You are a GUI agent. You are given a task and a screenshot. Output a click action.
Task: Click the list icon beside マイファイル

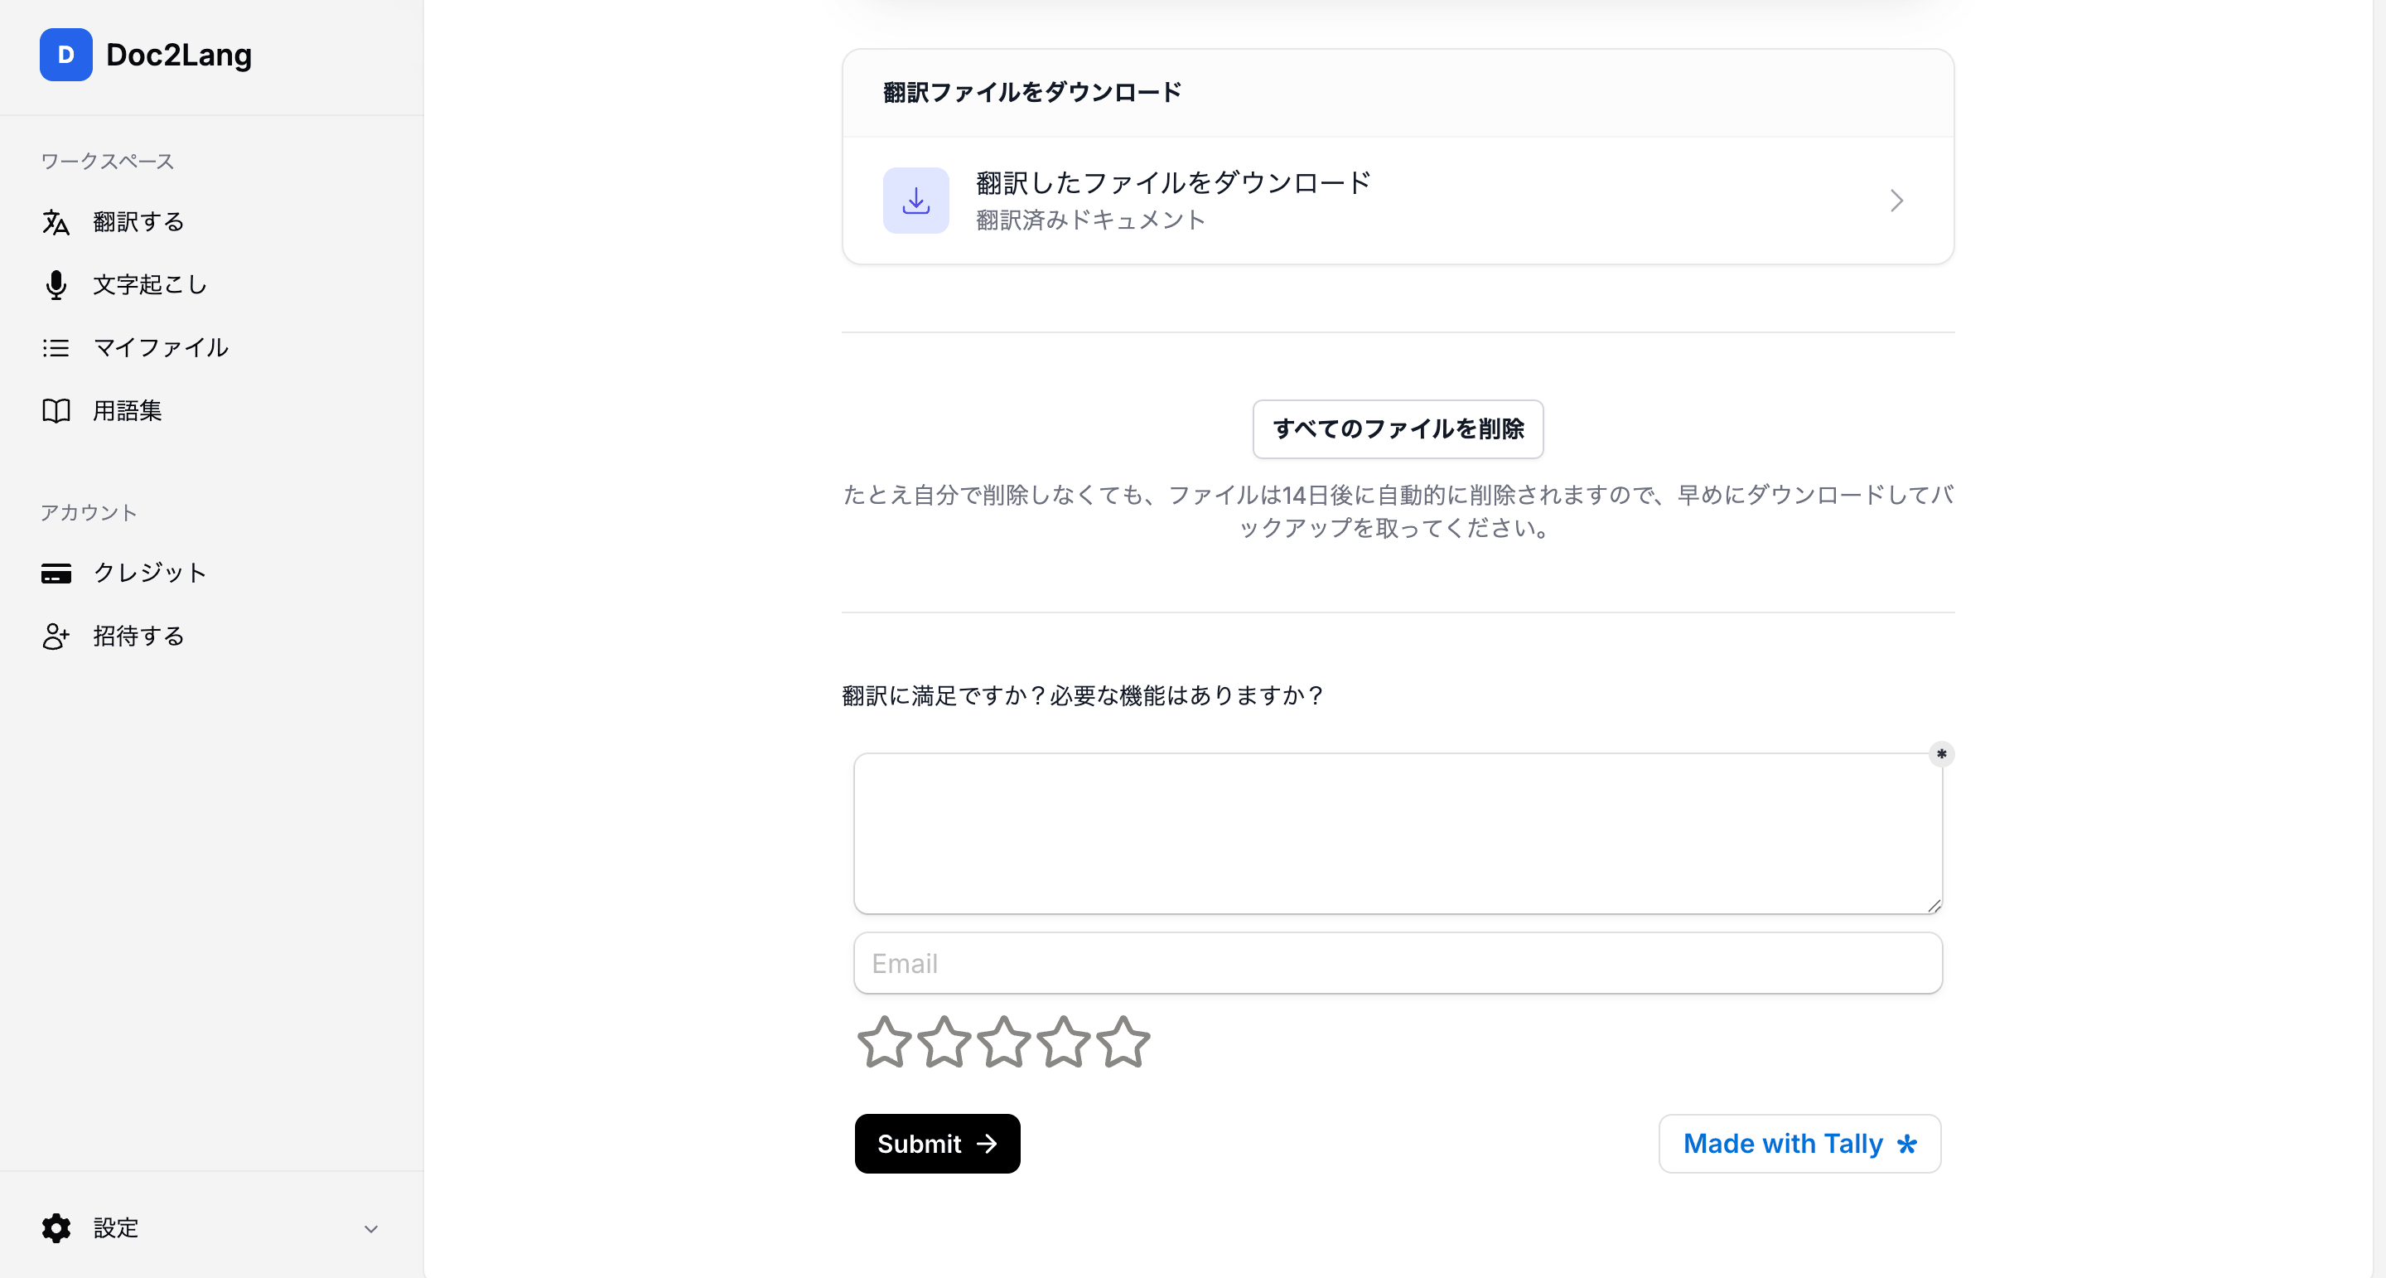(56, 348)
